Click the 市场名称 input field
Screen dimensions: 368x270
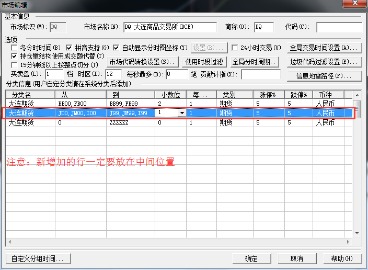coord(170,27)
